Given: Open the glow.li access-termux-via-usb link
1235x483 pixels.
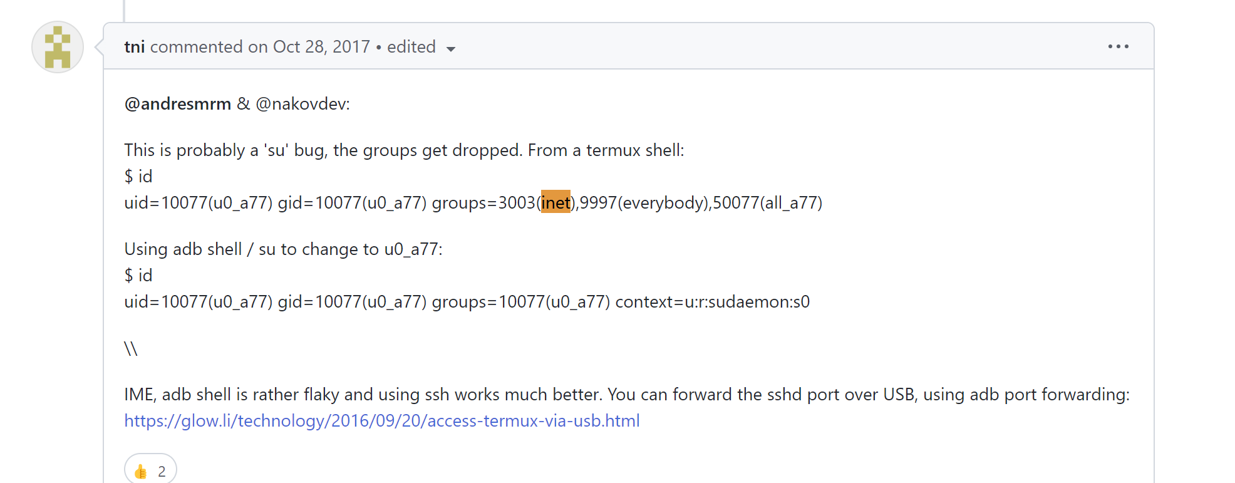Looking at the screenshot, I should [x=381, y=421].
